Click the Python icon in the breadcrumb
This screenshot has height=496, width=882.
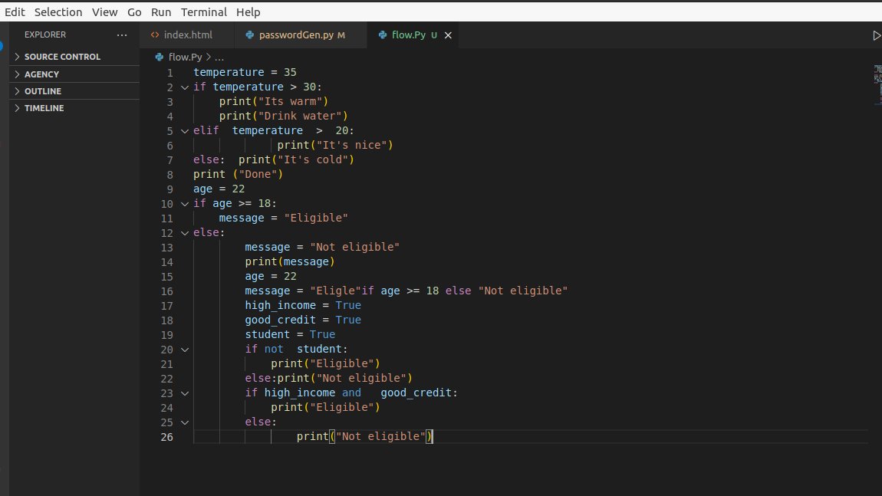point(160,57)
